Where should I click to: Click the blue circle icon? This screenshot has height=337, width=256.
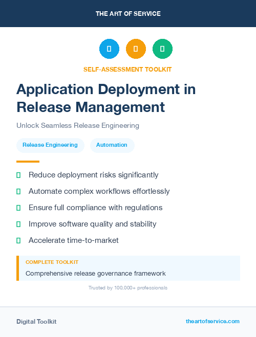pyautogui.click(x=109, y=49)
